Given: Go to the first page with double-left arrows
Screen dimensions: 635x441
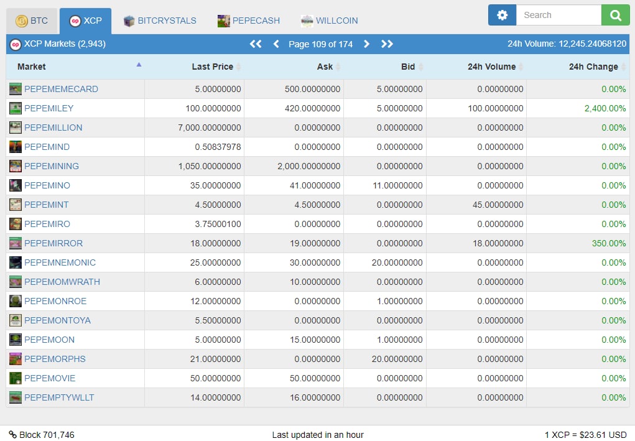Looking at the screenshot, I should click(256, 44).
